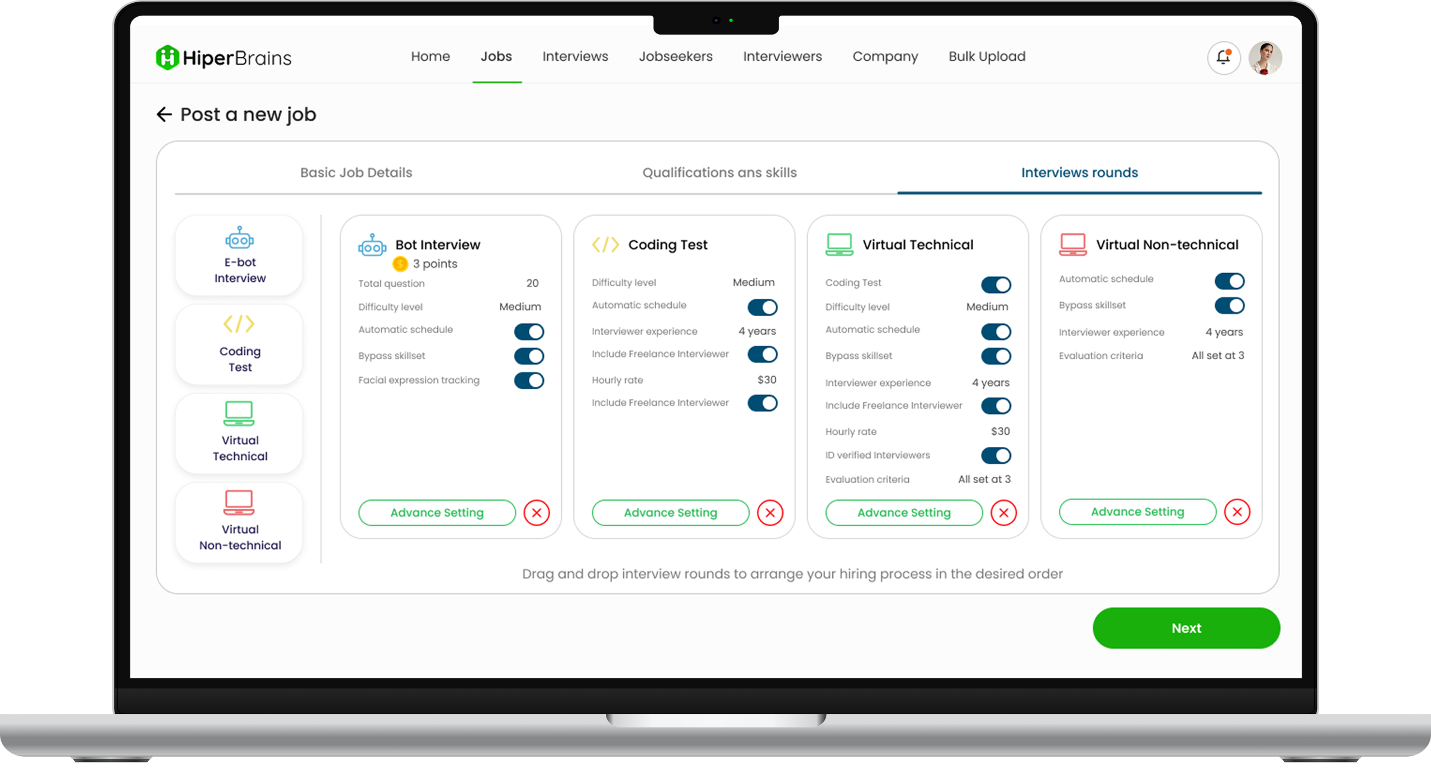Remove the Bot Interview round with red X
This screenshot has width=1431, height=777.
(x=537, y=513)
